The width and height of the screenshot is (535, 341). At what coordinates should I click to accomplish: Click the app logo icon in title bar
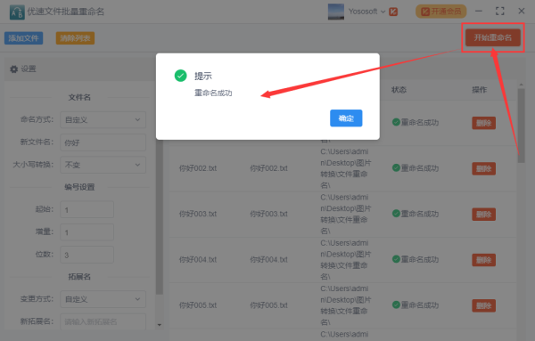[17, 12]
